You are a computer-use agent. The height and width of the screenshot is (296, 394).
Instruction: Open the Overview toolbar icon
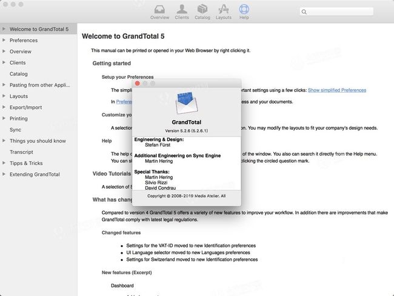[159, 12]
